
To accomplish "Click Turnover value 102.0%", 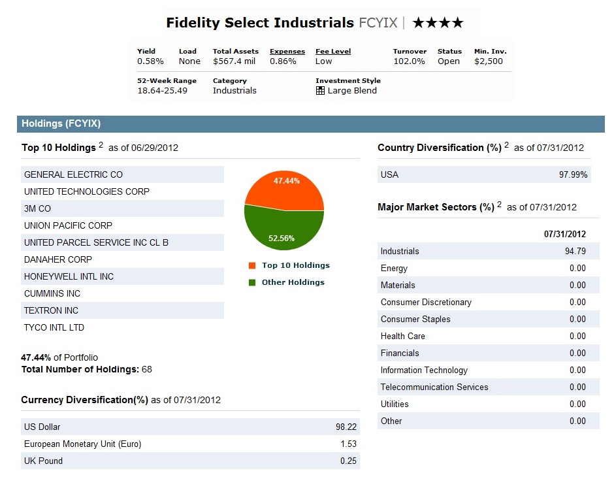I will pyautogui.click(x=409, y=61).
